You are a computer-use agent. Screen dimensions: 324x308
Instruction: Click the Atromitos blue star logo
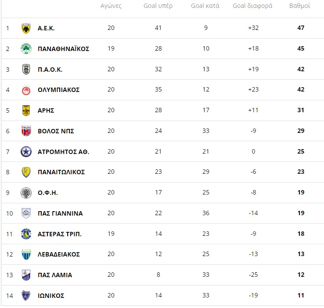point(26,152)
